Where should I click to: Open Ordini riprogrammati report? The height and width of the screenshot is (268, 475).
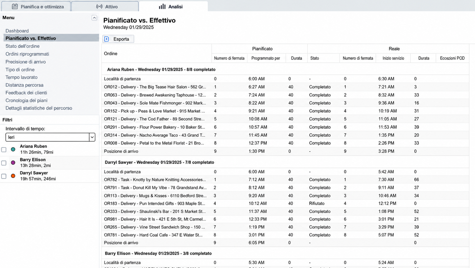[x=27, y=54]
